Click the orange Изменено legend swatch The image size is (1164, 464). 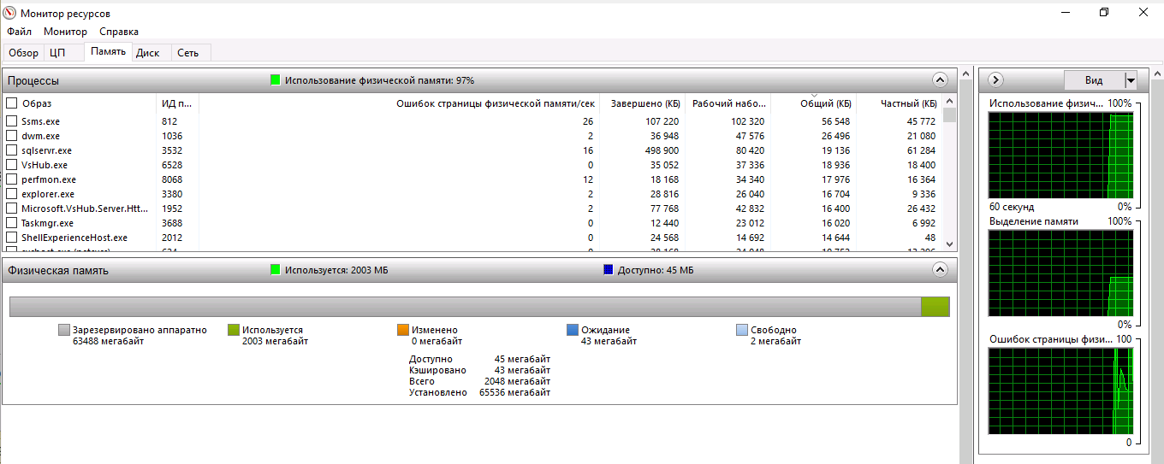[x=403, y=330]
